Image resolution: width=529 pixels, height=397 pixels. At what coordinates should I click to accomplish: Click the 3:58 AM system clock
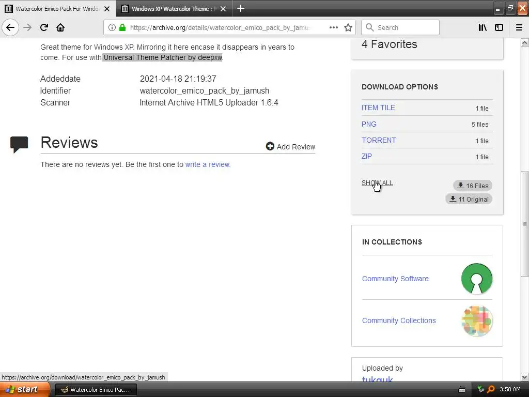pyautogui.click(x=510, y=389)
